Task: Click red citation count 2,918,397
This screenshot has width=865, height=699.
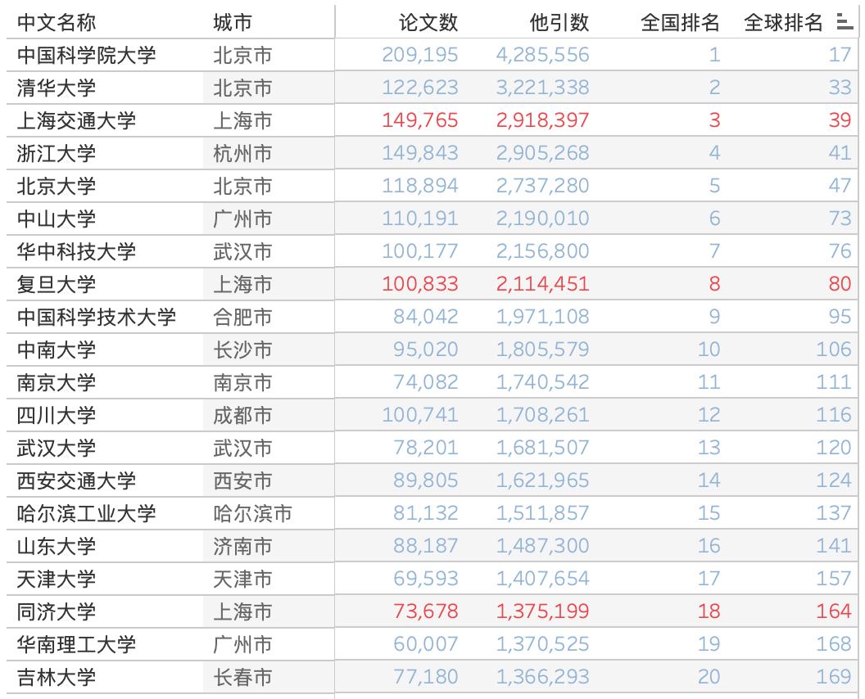Action: [542, 120]
